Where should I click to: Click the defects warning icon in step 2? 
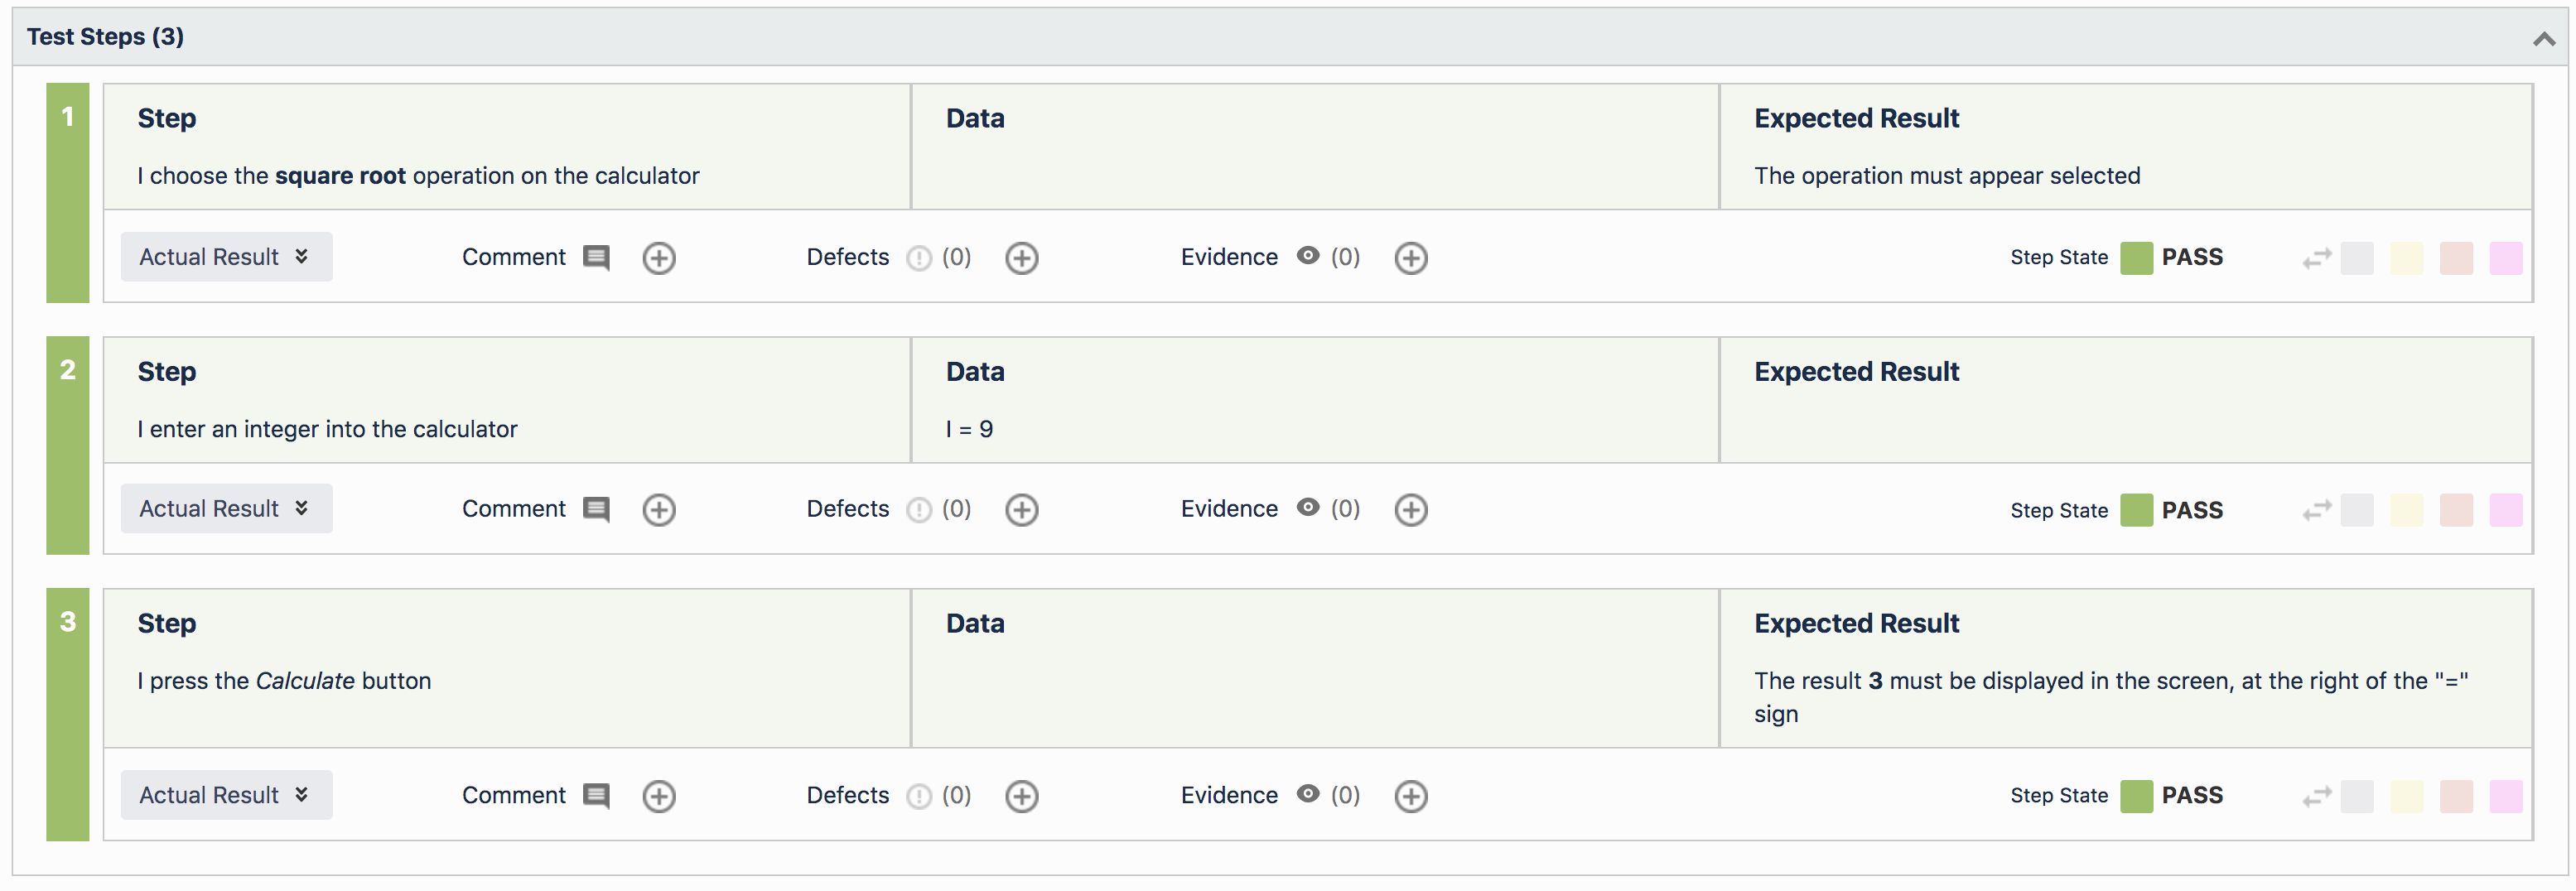point(918,510)
